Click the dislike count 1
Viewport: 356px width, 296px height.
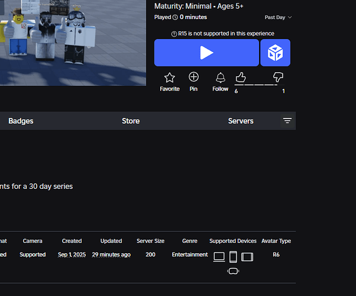(x=283, y=91)
